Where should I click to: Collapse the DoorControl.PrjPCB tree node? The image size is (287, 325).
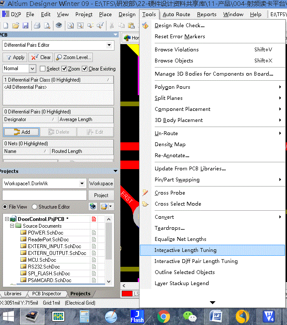point(7,219)
